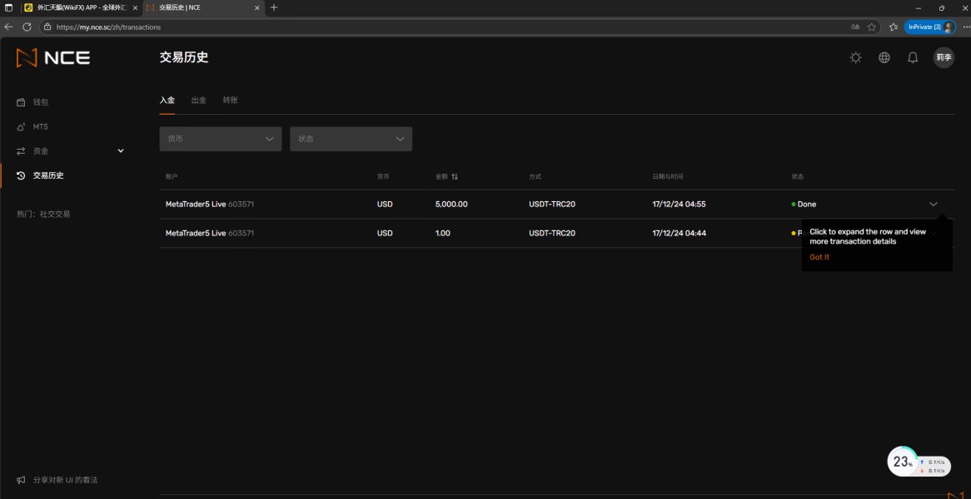The width and height of the screenshot is (971, 499).
Task: Select 交易历史 in the sidebar
Action: tap(48, 175)
